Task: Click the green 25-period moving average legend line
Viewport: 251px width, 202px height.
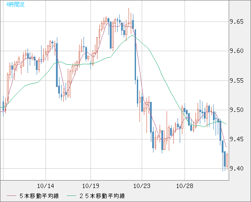Action: [71, 196]
